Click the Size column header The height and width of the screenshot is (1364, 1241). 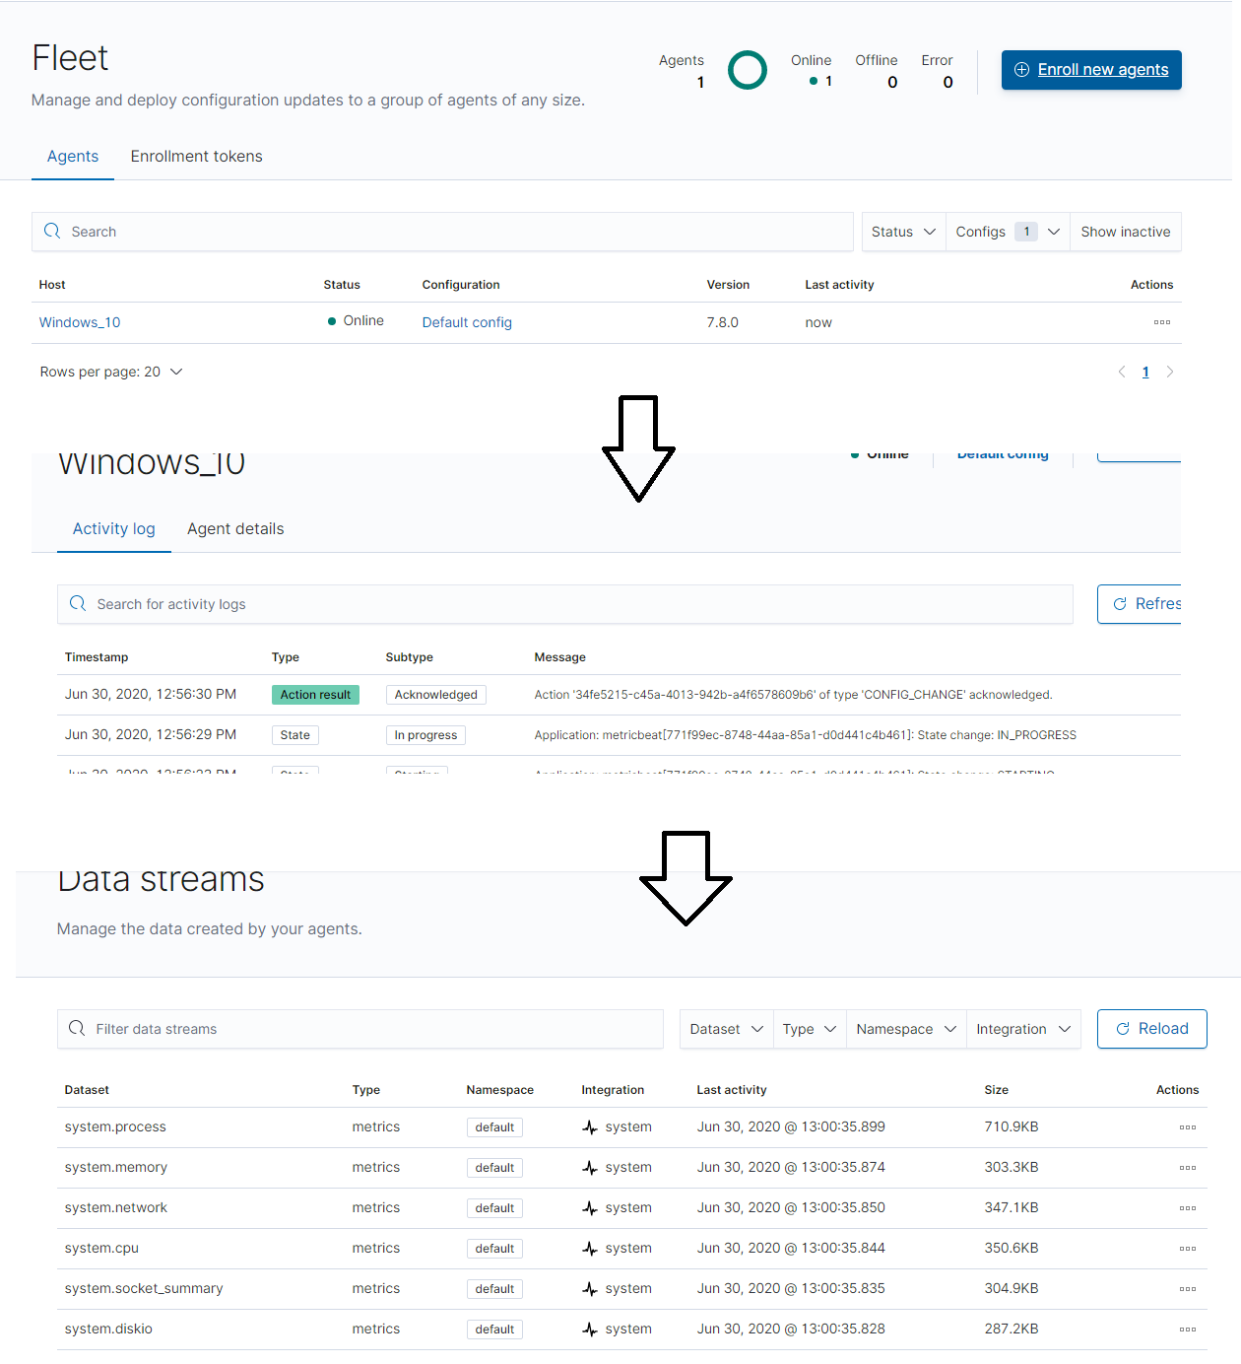coord(997,1090)
